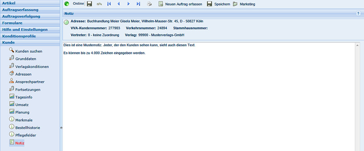Click the Planung chart icon
The width and height of the screenshot is (364, 151).
pyautogui.click(x=12, y=111)
